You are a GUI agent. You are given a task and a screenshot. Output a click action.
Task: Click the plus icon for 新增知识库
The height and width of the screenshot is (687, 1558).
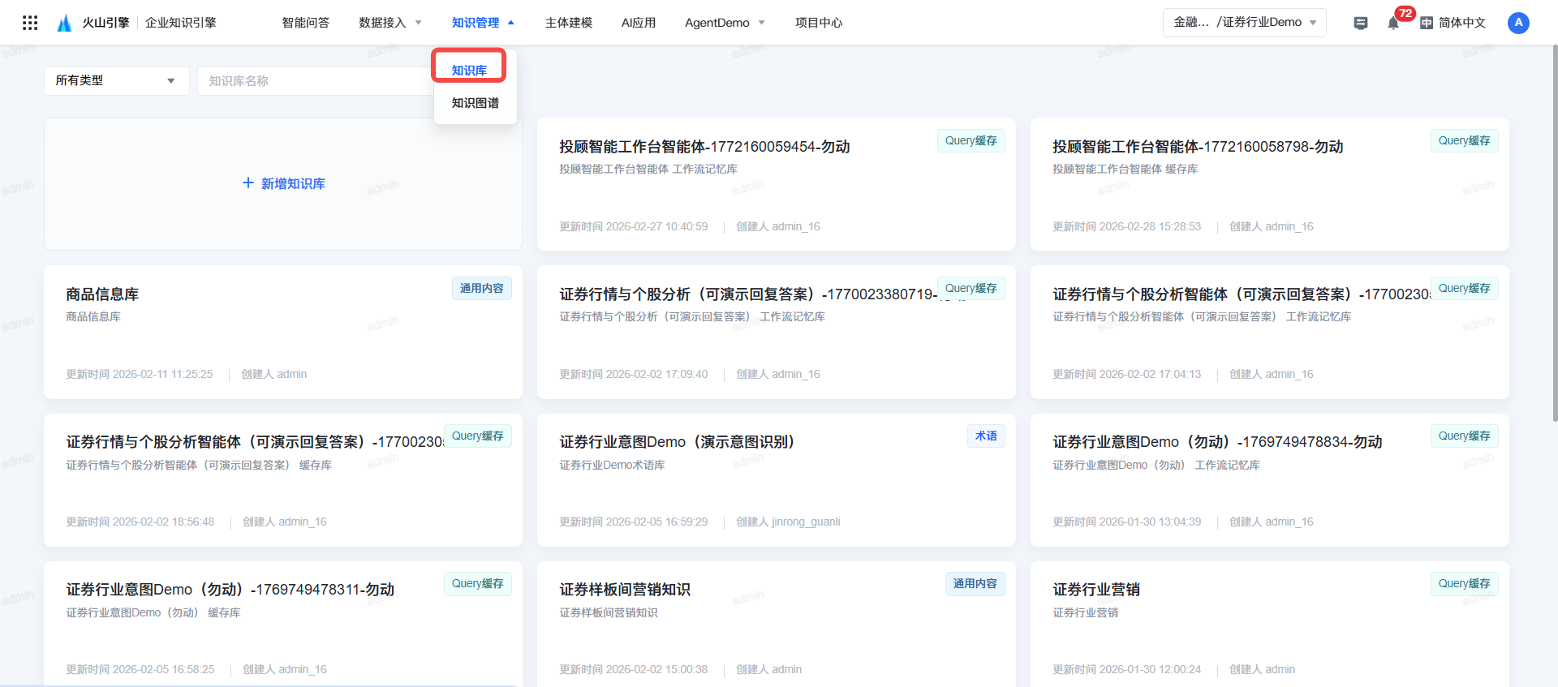click(248, 183)
